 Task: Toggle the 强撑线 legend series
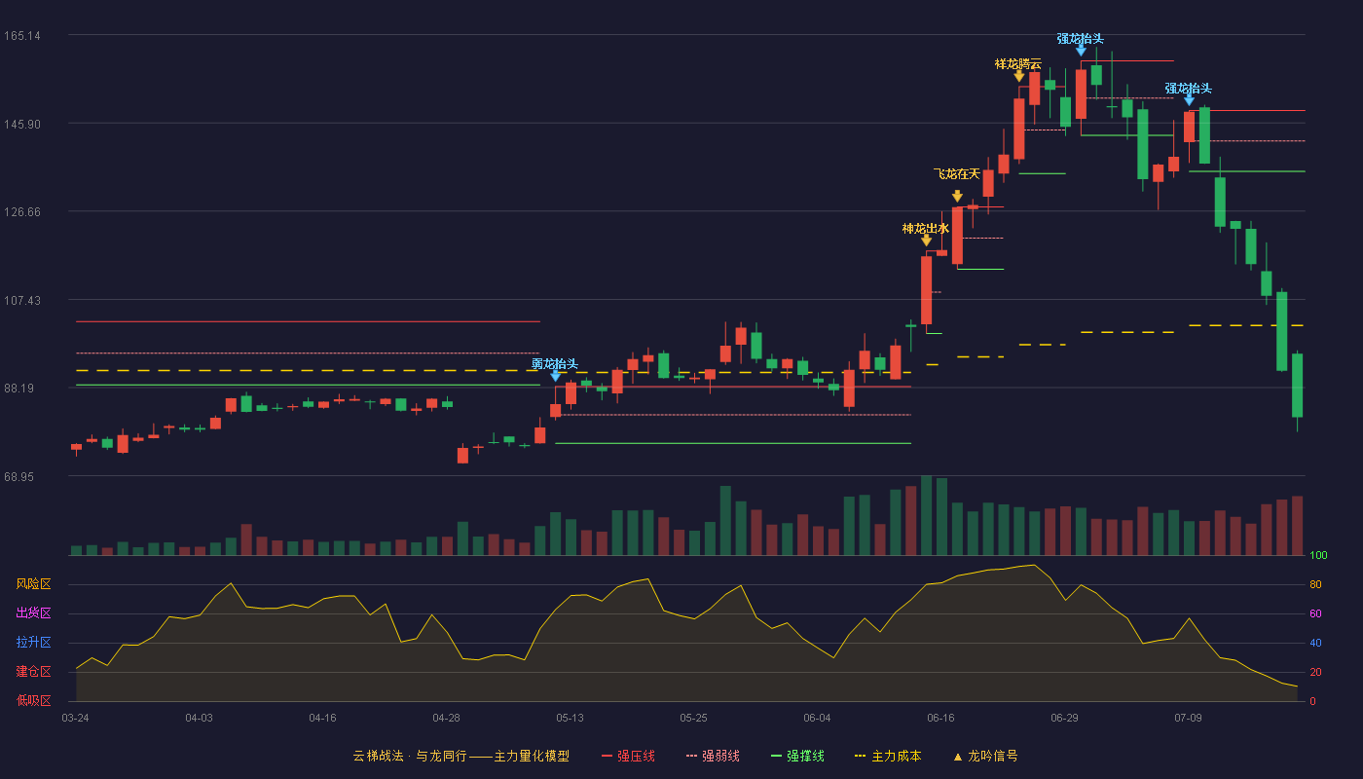797,756
